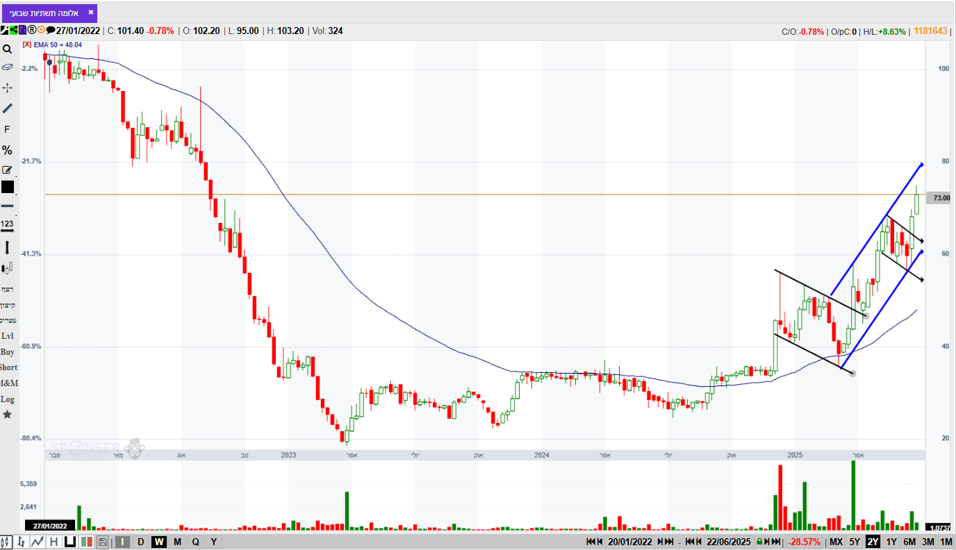Image resolution: width=956 pixels, height=550 pixels.
Task: Switch to monthly M interval
Action: [177, 542]
